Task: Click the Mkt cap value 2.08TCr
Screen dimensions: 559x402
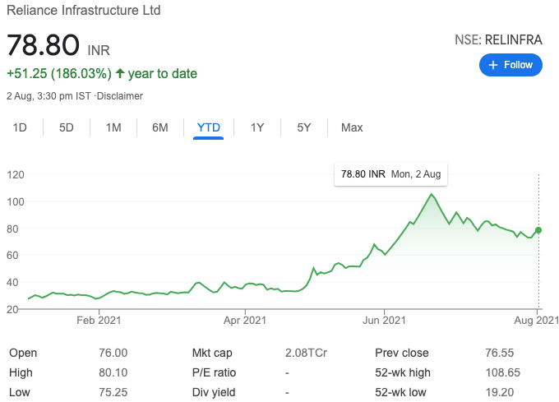Action: (305, 353)
